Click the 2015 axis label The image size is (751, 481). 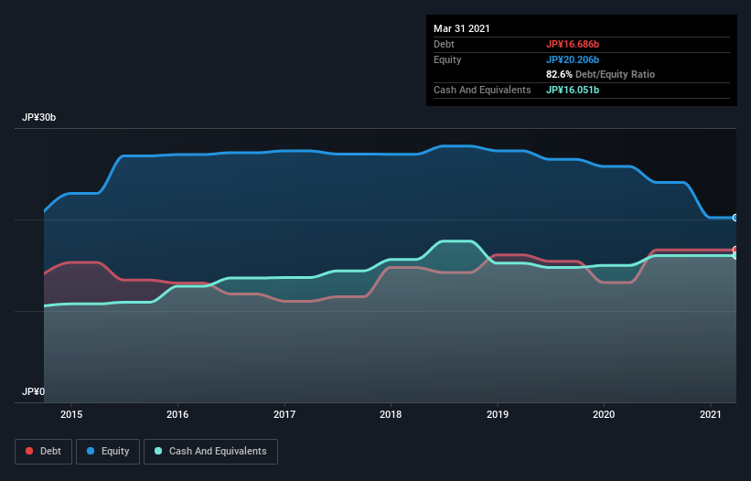click(x=71, y=414)
